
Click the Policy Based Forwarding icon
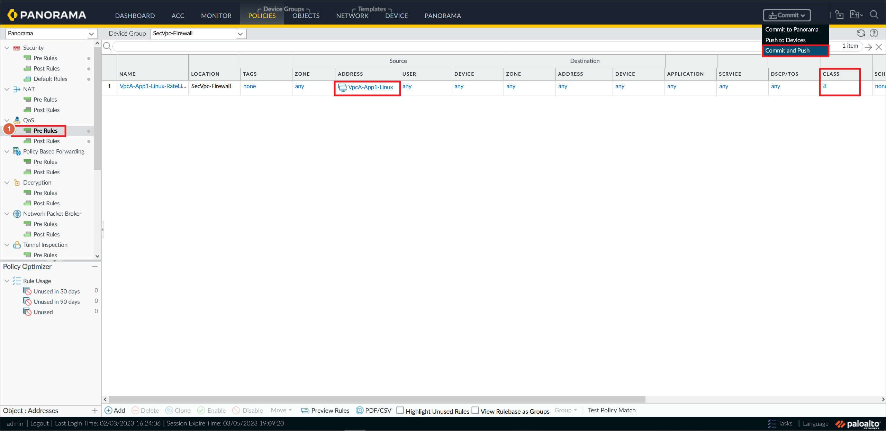[17, 151]
